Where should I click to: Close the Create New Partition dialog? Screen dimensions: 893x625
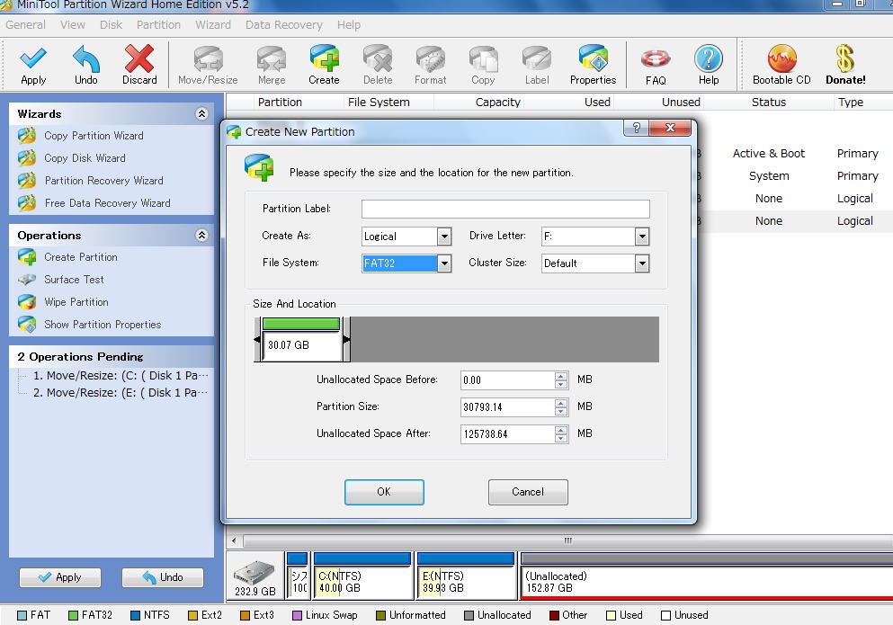(x=670, y=128)
